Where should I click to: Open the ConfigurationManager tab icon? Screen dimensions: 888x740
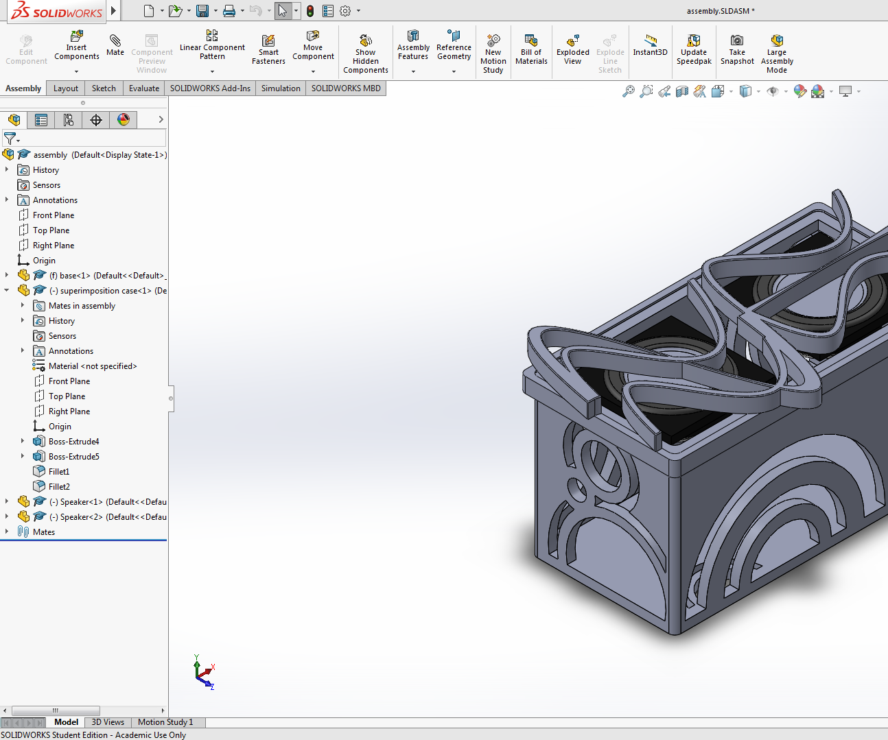coord(69,120)
